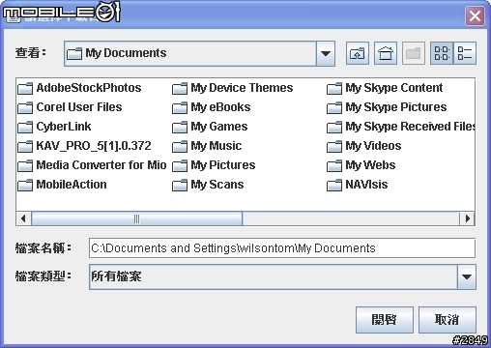This screenshot has width=491, height=348.
Task: Select the My Pictures folder name
Action: [223, 165]
